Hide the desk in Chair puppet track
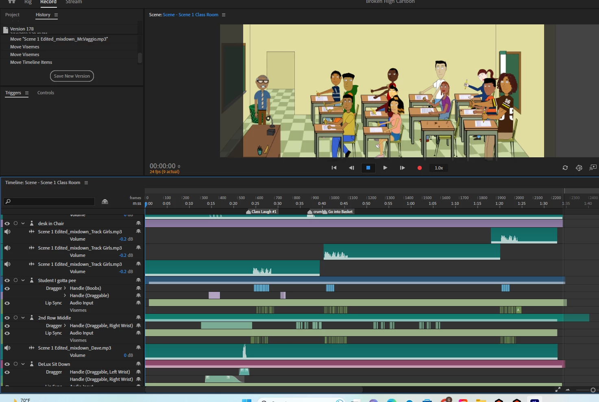 point(7,224)
